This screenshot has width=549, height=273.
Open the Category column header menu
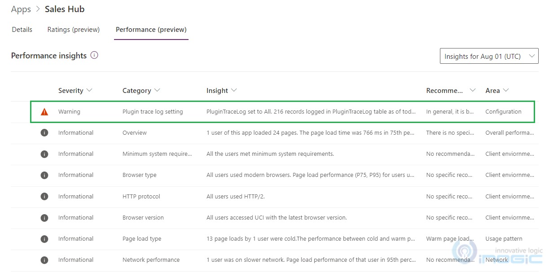(x=141, y=90)
